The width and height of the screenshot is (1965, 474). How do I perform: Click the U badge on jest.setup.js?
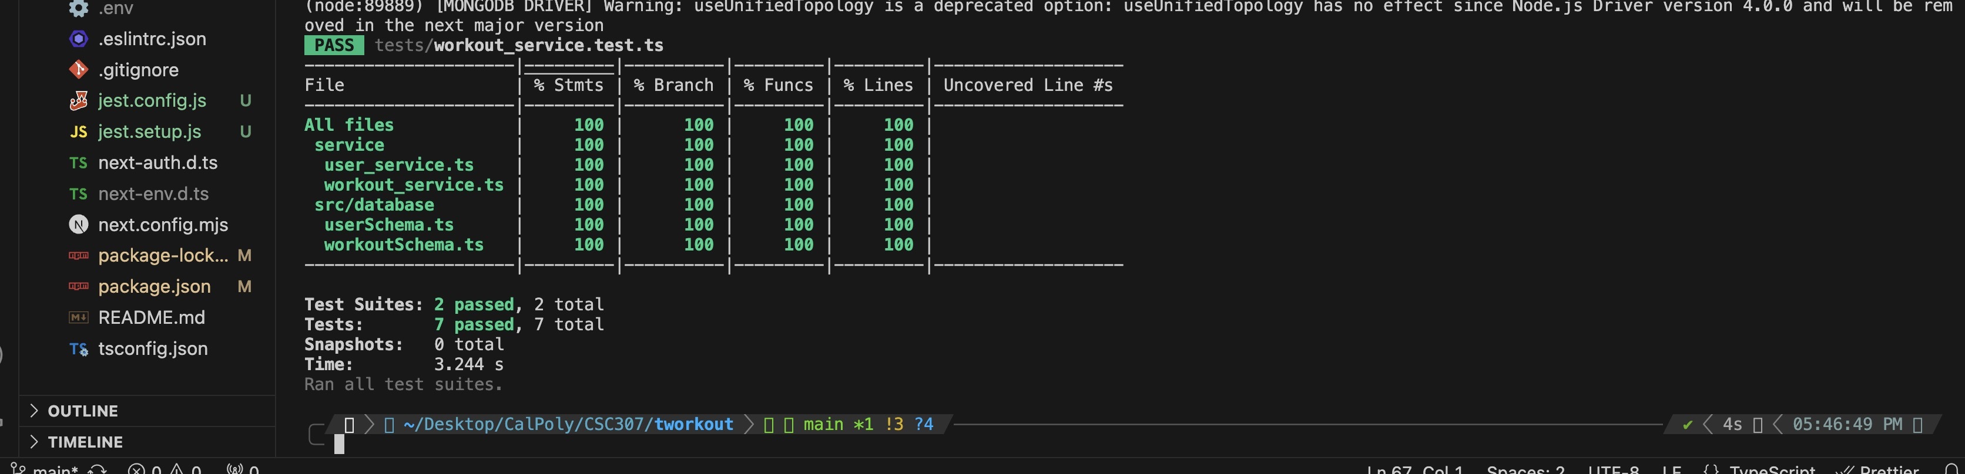coord(246,132)
